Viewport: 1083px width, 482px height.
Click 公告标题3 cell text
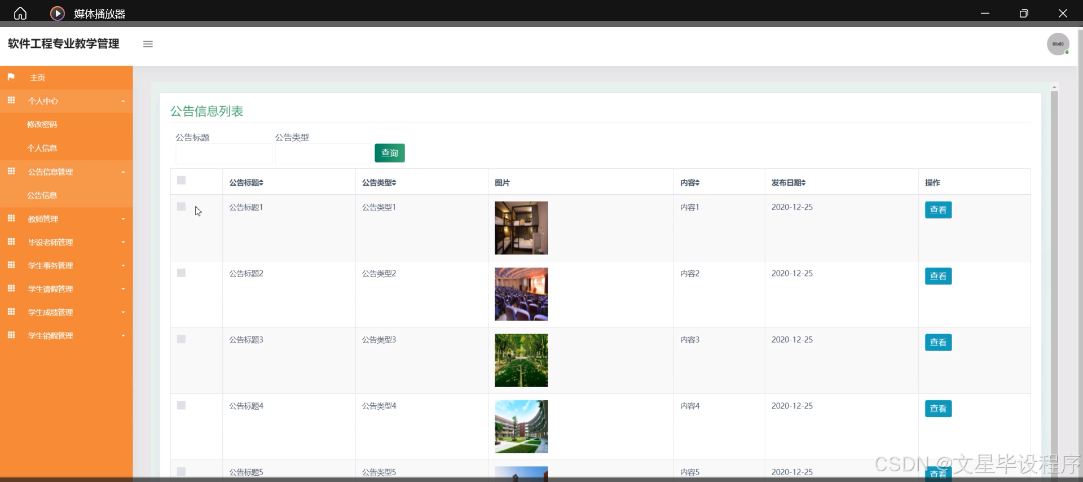[246, 340]
